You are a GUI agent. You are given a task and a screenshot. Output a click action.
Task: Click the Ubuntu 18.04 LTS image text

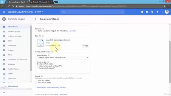[x=53, y=46]
